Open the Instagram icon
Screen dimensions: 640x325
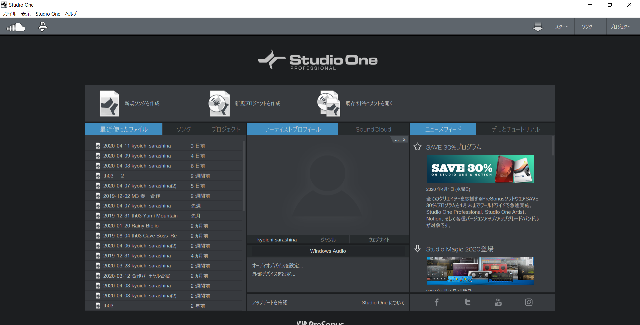click(529, 302)
